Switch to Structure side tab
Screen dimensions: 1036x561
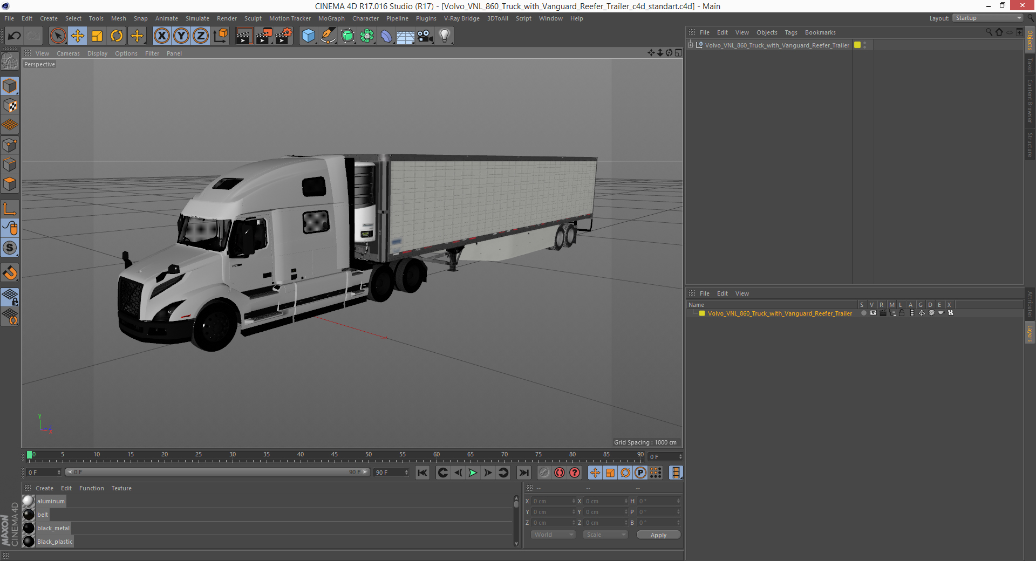point(1030,145)
